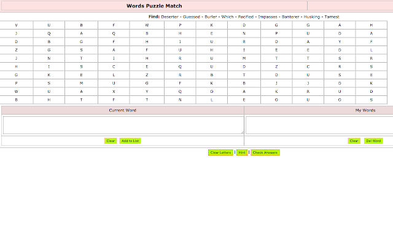Image resolution: width=393 pixels, height=246 pixels.
Task: Click the Del Word button
Action: (x=373, y=141)
